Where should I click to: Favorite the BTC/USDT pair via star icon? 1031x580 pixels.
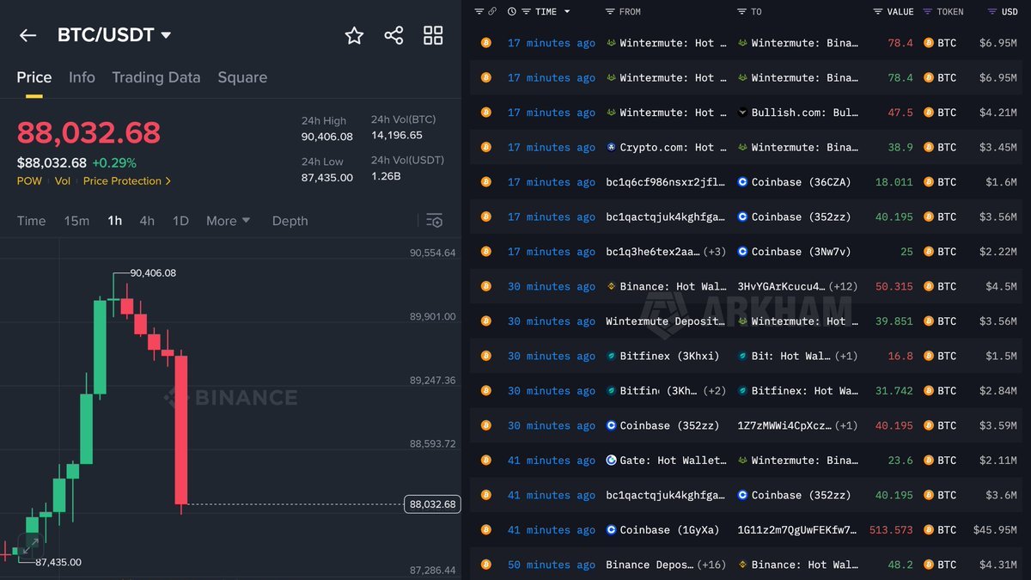point(354,35)
